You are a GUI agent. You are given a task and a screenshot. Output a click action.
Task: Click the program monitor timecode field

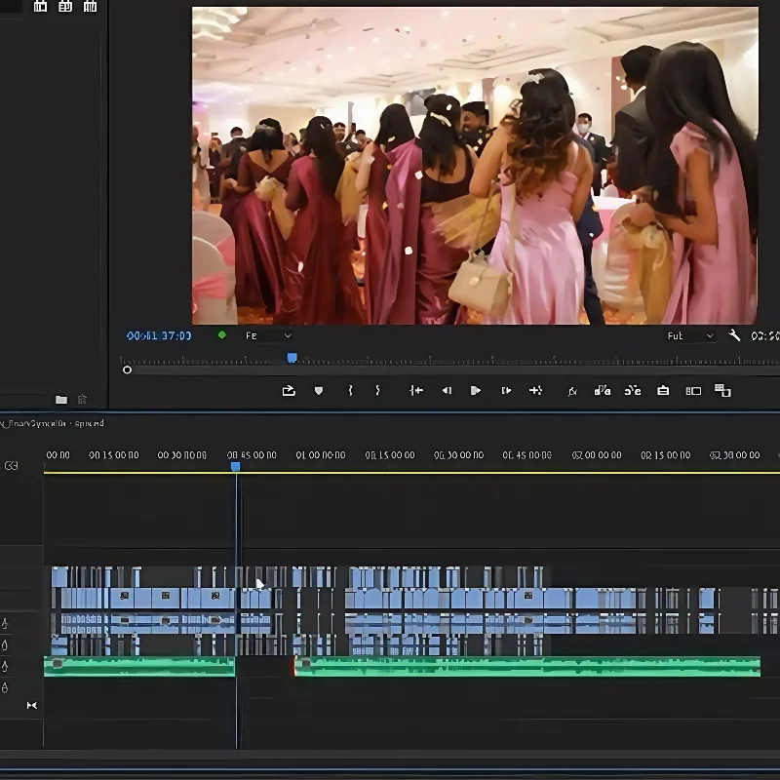coord(159,335)
